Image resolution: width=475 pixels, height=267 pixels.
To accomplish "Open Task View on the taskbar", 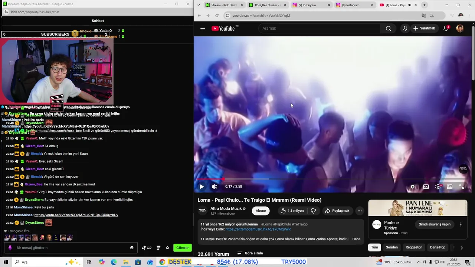I will click(x=89, y=262).
